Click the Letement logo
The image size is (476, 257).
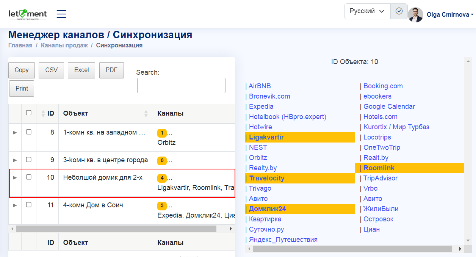[x=28, y=14]
